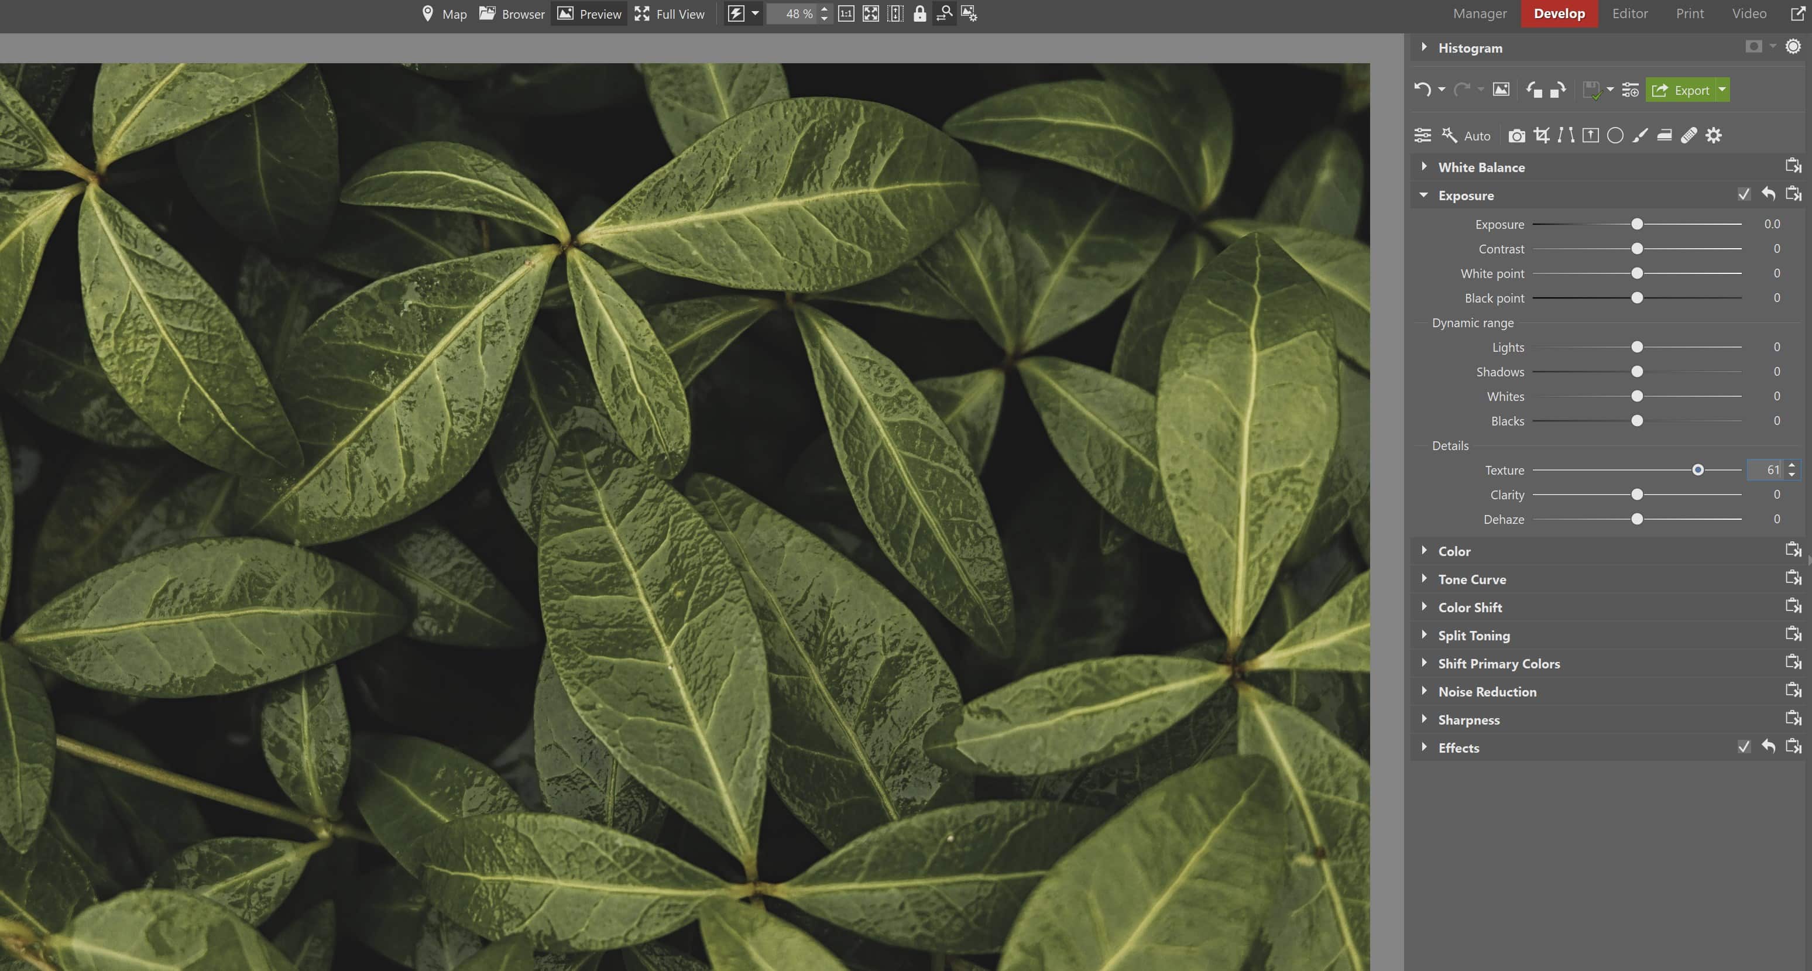
Task: Click the Contrast slider handle
Action: pos(1637,248)
